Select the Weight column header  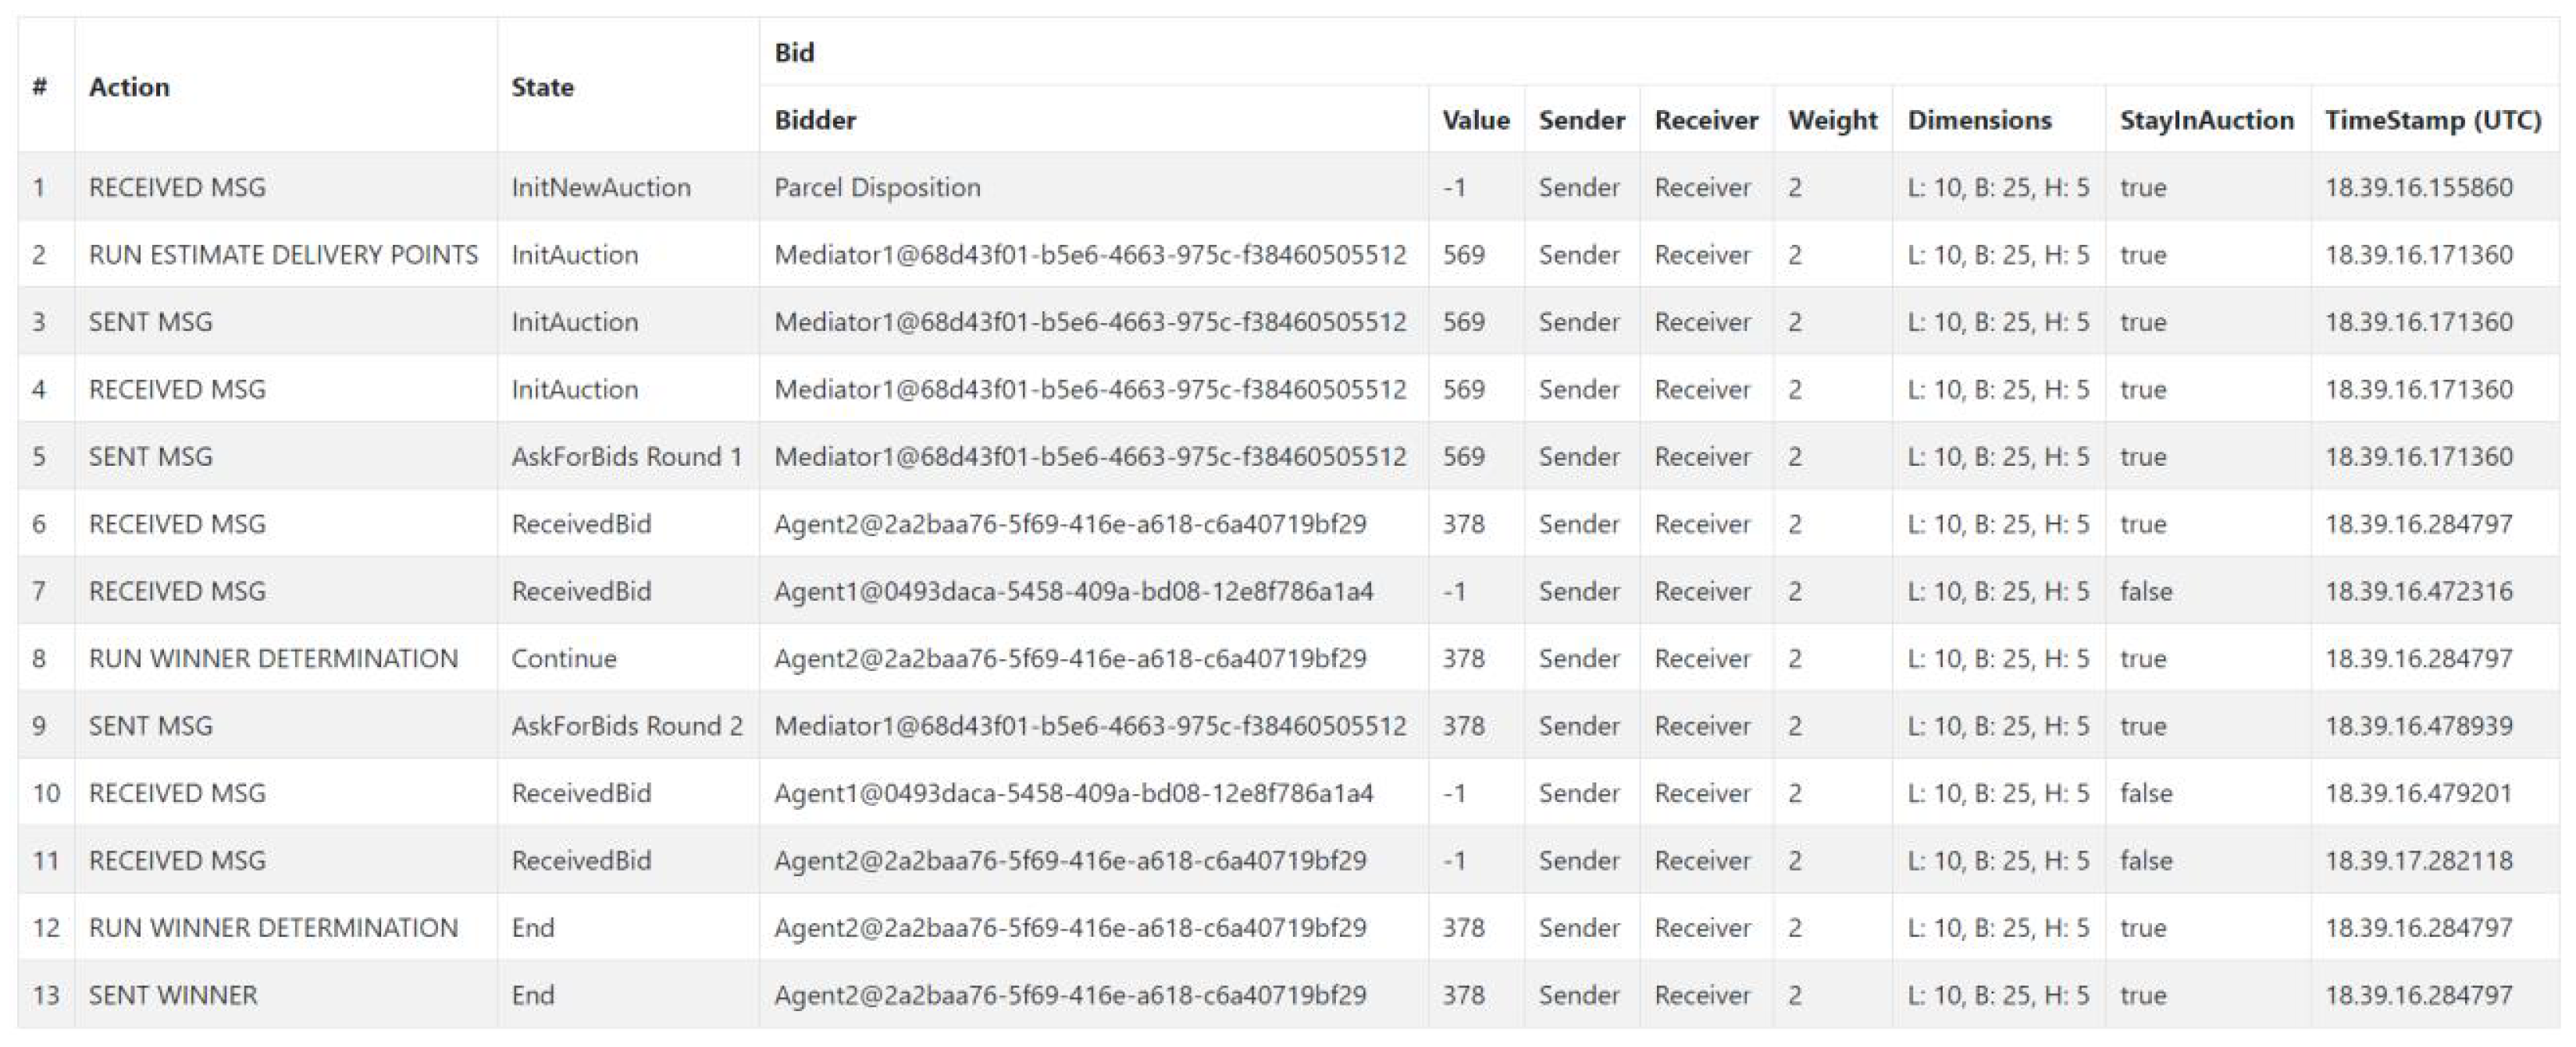(x=1832, y=120)
